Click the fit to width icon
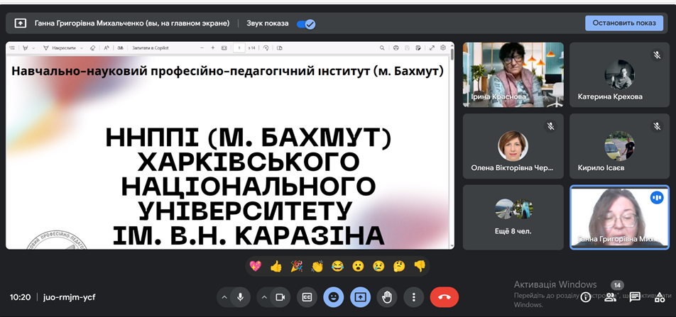The image size is (676, 317). (x=224, y=48)
